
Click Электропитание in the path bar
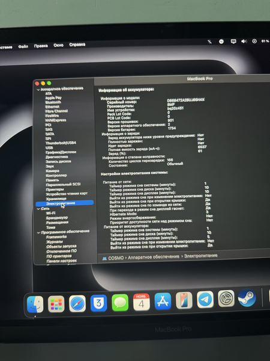point(200,256)
